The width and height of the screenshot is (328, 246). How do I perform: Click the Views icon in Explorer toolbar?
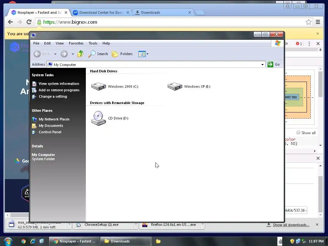142,54
